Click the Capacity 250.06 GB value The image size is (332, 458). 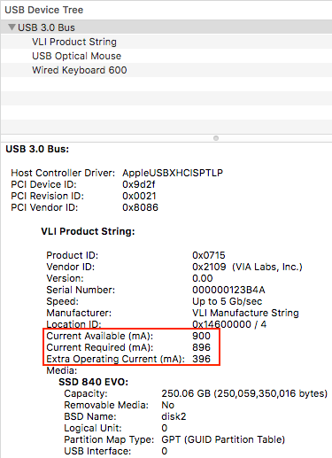[x=244, y=393]
